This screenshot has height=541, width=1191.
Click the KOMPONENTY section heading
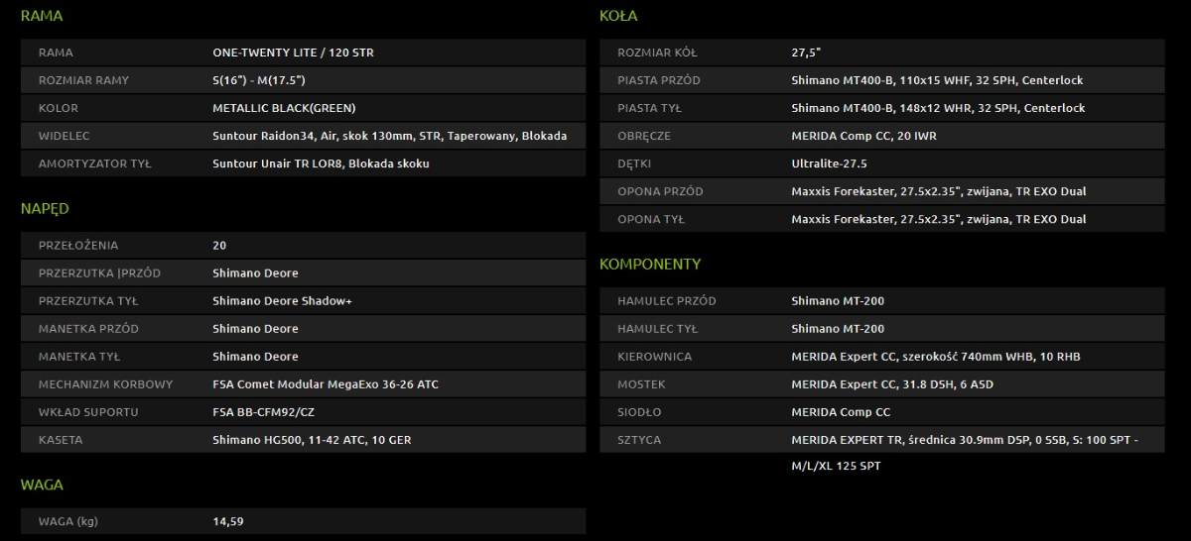point(650,264)
